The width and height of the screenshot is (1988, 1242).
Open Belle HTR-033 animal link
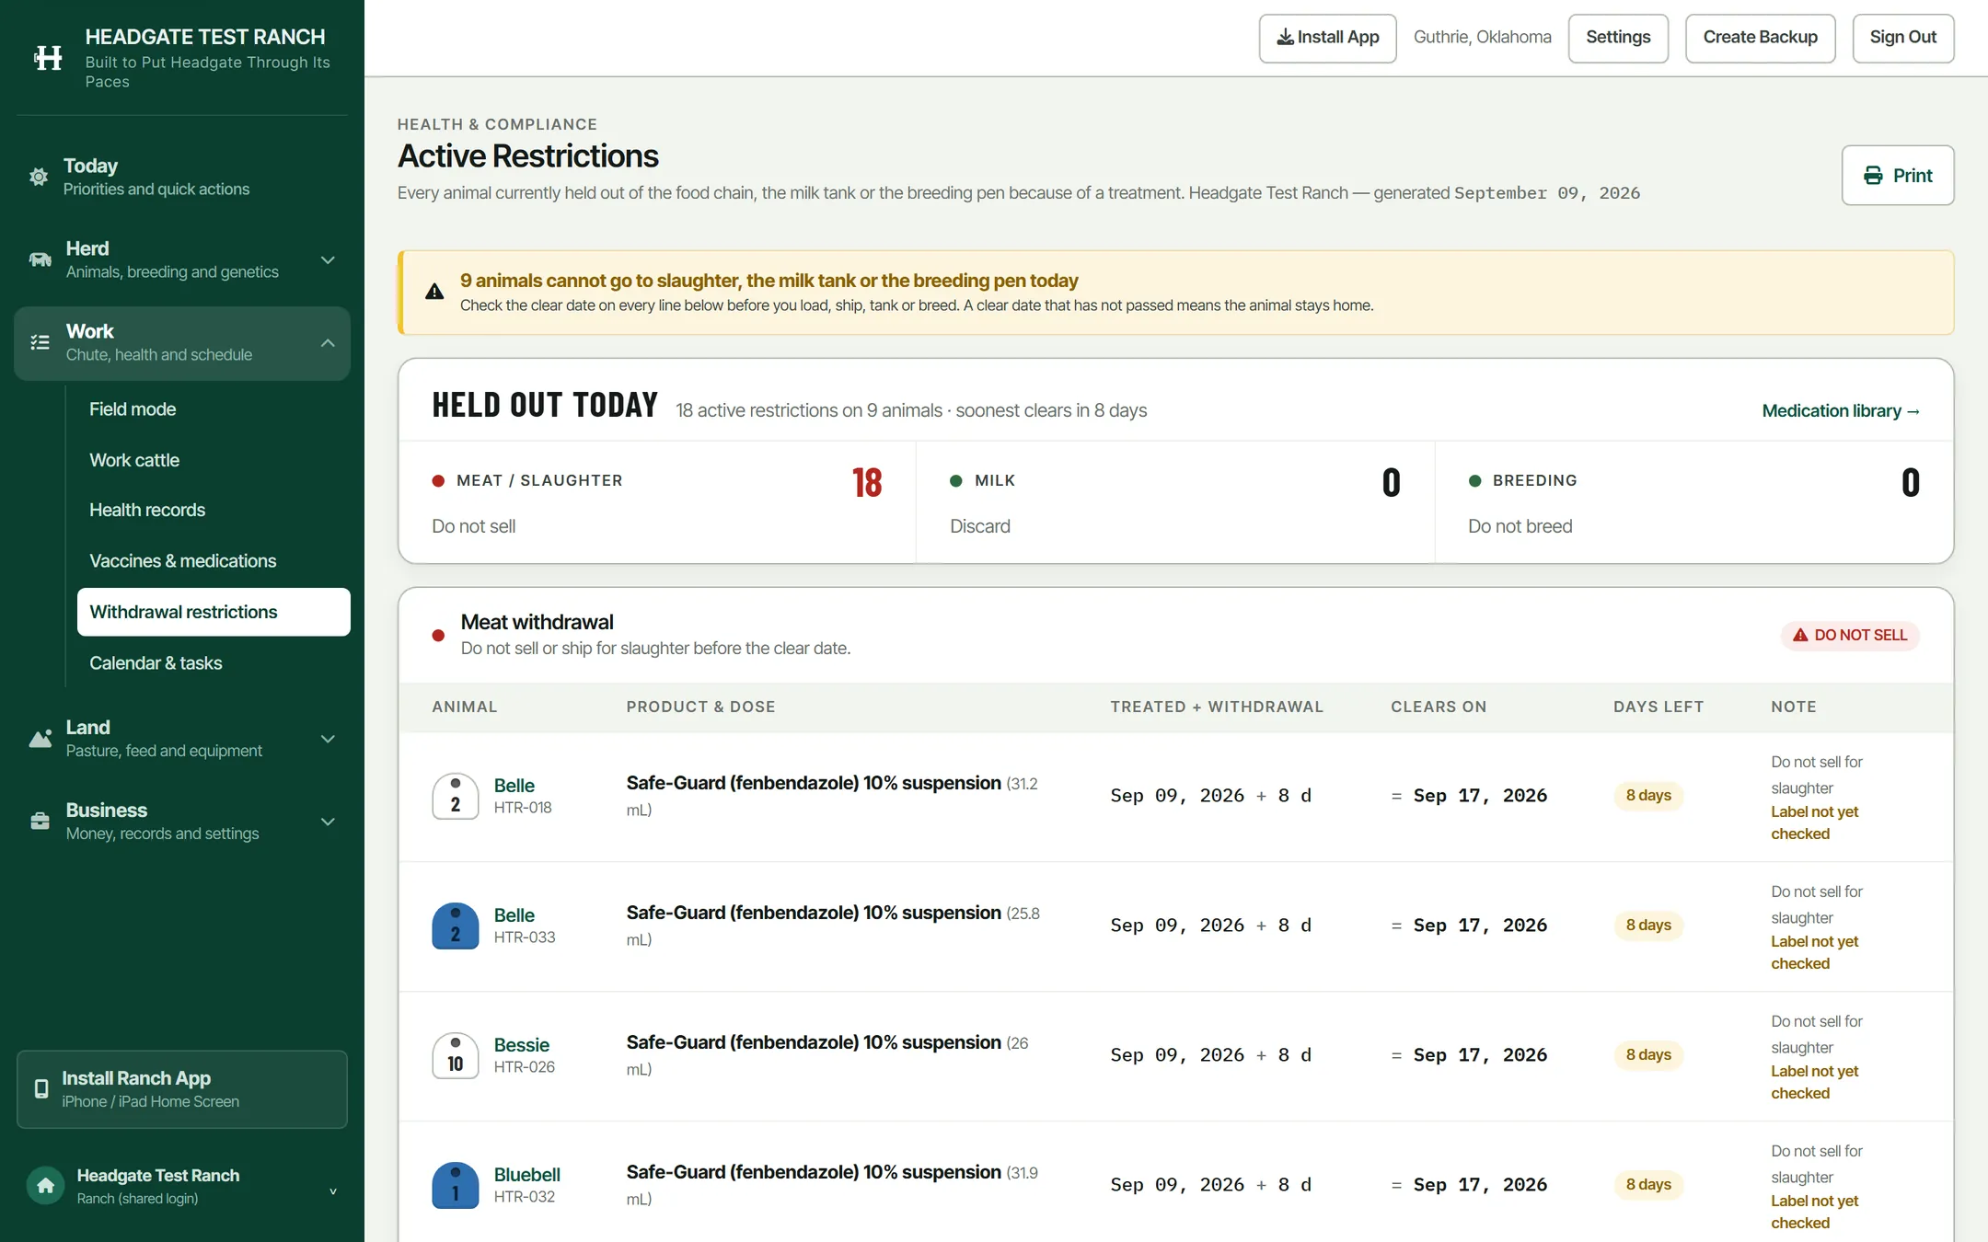tap(514, 915)
